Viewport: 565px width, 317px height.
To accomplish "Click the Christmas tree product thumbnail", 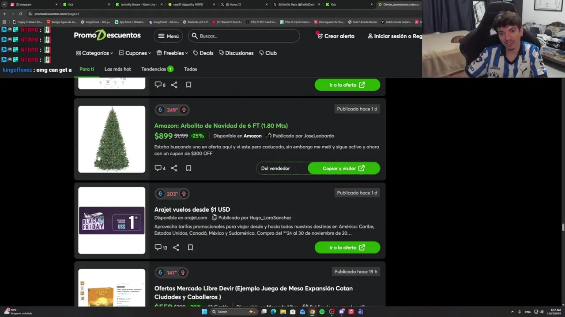I will point(112,139).
